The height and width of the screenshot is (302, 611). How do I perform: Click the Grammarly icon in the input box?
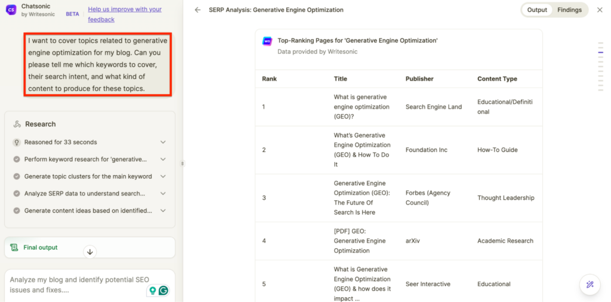pos(164,290)
